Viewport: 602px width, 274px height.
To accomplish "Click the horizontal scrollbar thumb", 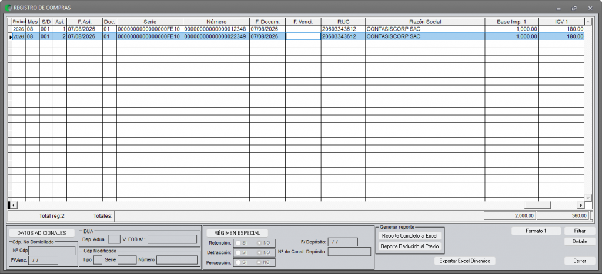I will pos(537,205).
